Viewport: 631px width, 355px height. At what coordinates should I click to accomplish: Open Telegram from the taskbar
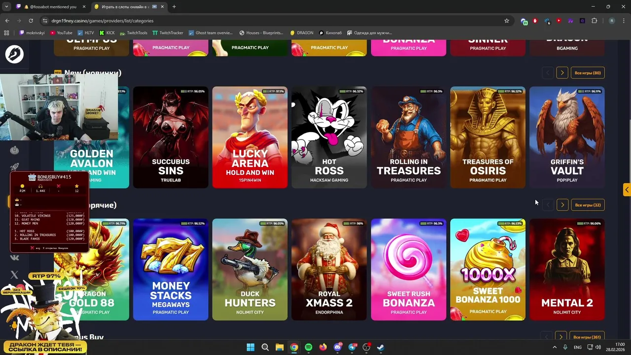click(352, 347)
